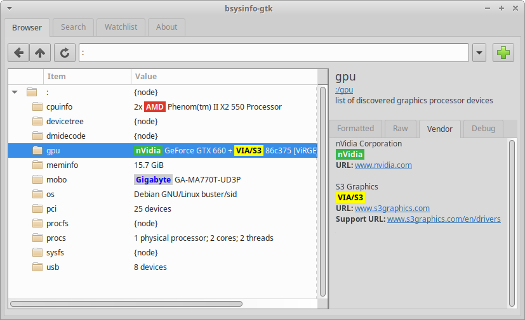Show the Debug detail tab
The width and height of the screenshot is (525, 320).
pos(484,129)
